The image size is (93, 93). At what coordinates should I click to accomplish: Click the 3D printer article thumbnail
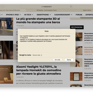pyautogui.click(x=6, y=27)
